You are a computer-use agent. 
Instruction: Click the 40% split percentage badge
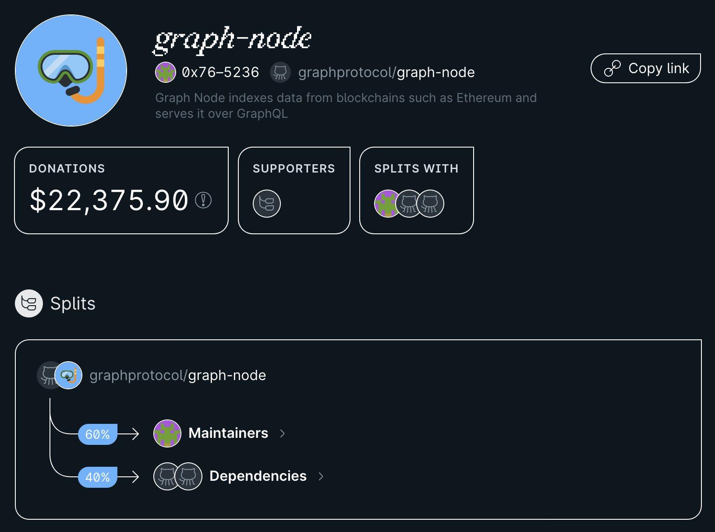pos(97,477)
